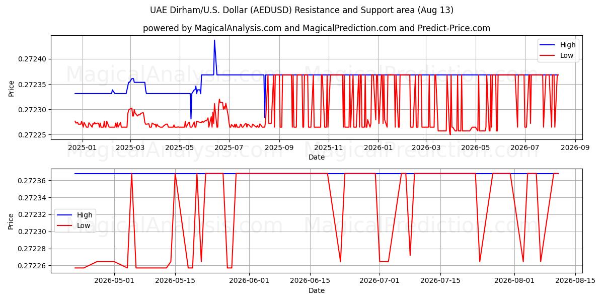
Task: Click the 2026-08-01 date tick label
Action: (515, 281)
